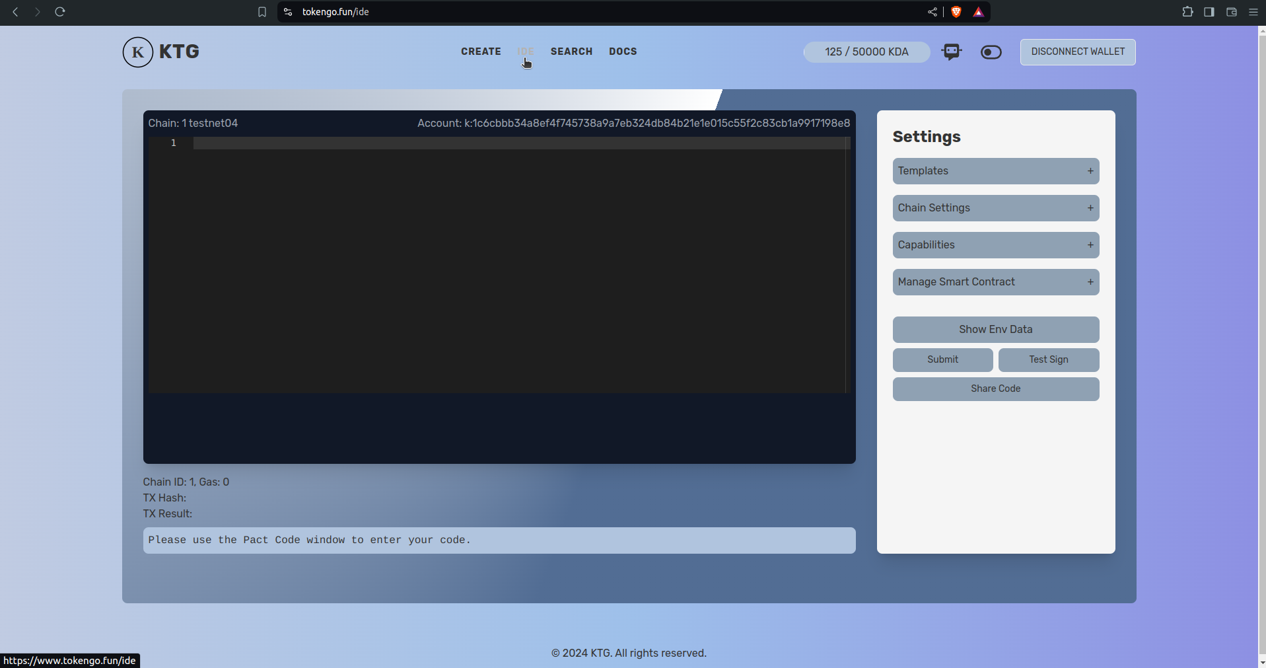
Task: Bookmark this page using bookmark icon
Action: tap(262, 12)
